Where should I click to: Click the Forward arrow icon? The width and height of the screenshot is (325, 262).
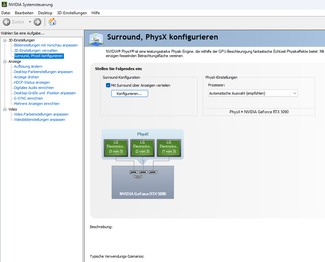click(x=37, y=22)
